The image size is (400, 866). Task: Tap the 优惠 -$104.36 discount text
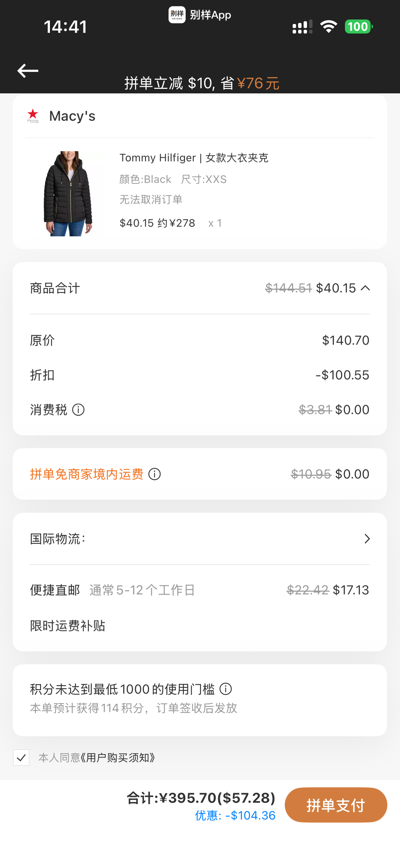[x=235, y=816]
